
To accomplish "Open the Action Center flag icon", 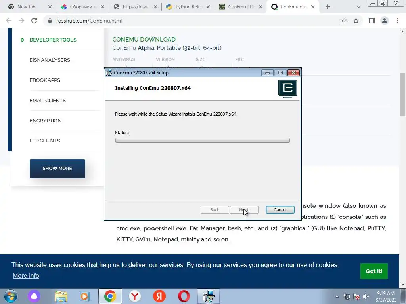I will [356, 296].
